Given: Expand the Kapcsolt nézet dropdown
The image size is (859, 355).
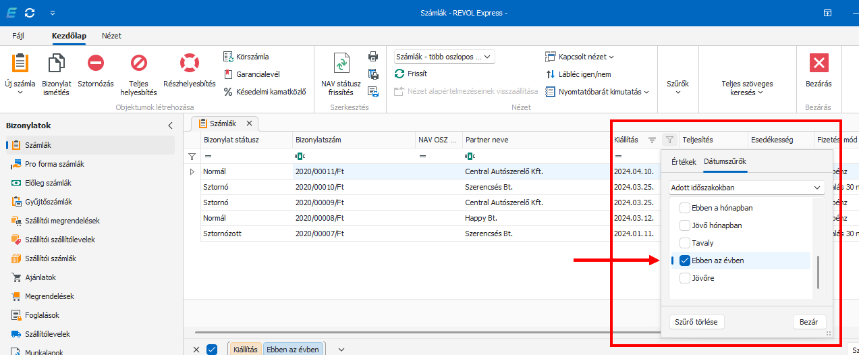Looking at the screenshot, I should pyautogui.click(x=580, y=57).
